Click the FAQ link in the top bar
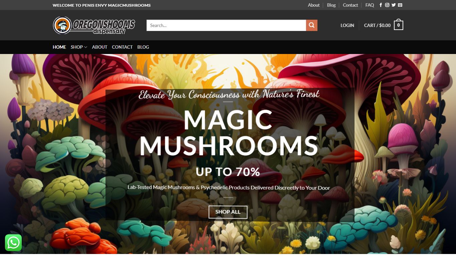Image resolution: width=456 pixels, height=256 pixels. tap(370, 5)
